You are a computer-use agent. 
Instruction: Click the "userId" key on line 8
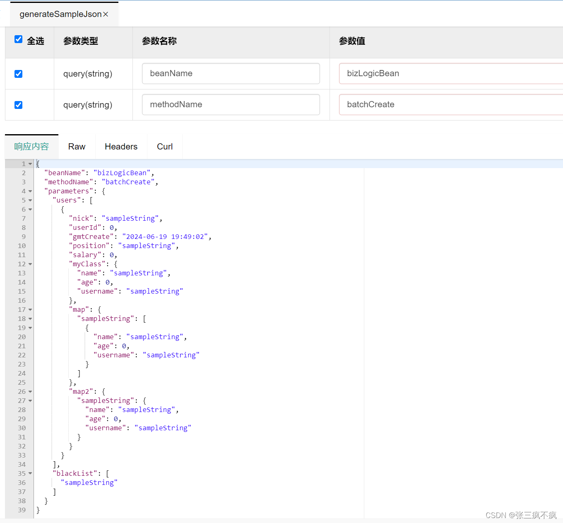tap(85, 228)
